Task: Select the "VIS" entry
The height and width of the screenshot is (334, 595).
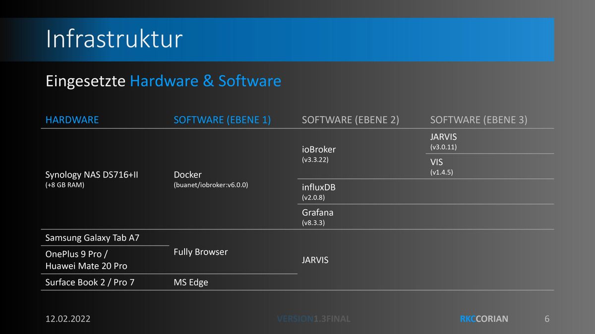Action: point(437,162)
